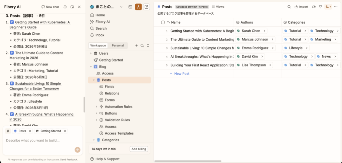Expand Automation Rules
Viewport: 342px width, 163px height.
(x=97, y=107)
